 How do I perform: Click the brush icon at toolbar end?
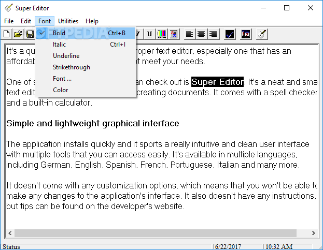coord(262,34)
